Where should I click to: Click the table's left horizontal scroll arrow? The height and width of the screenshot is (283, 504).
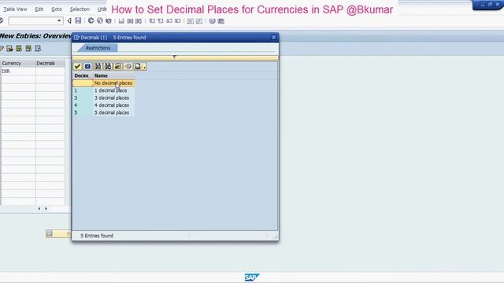pyautogui.click(x=39, y=209)
